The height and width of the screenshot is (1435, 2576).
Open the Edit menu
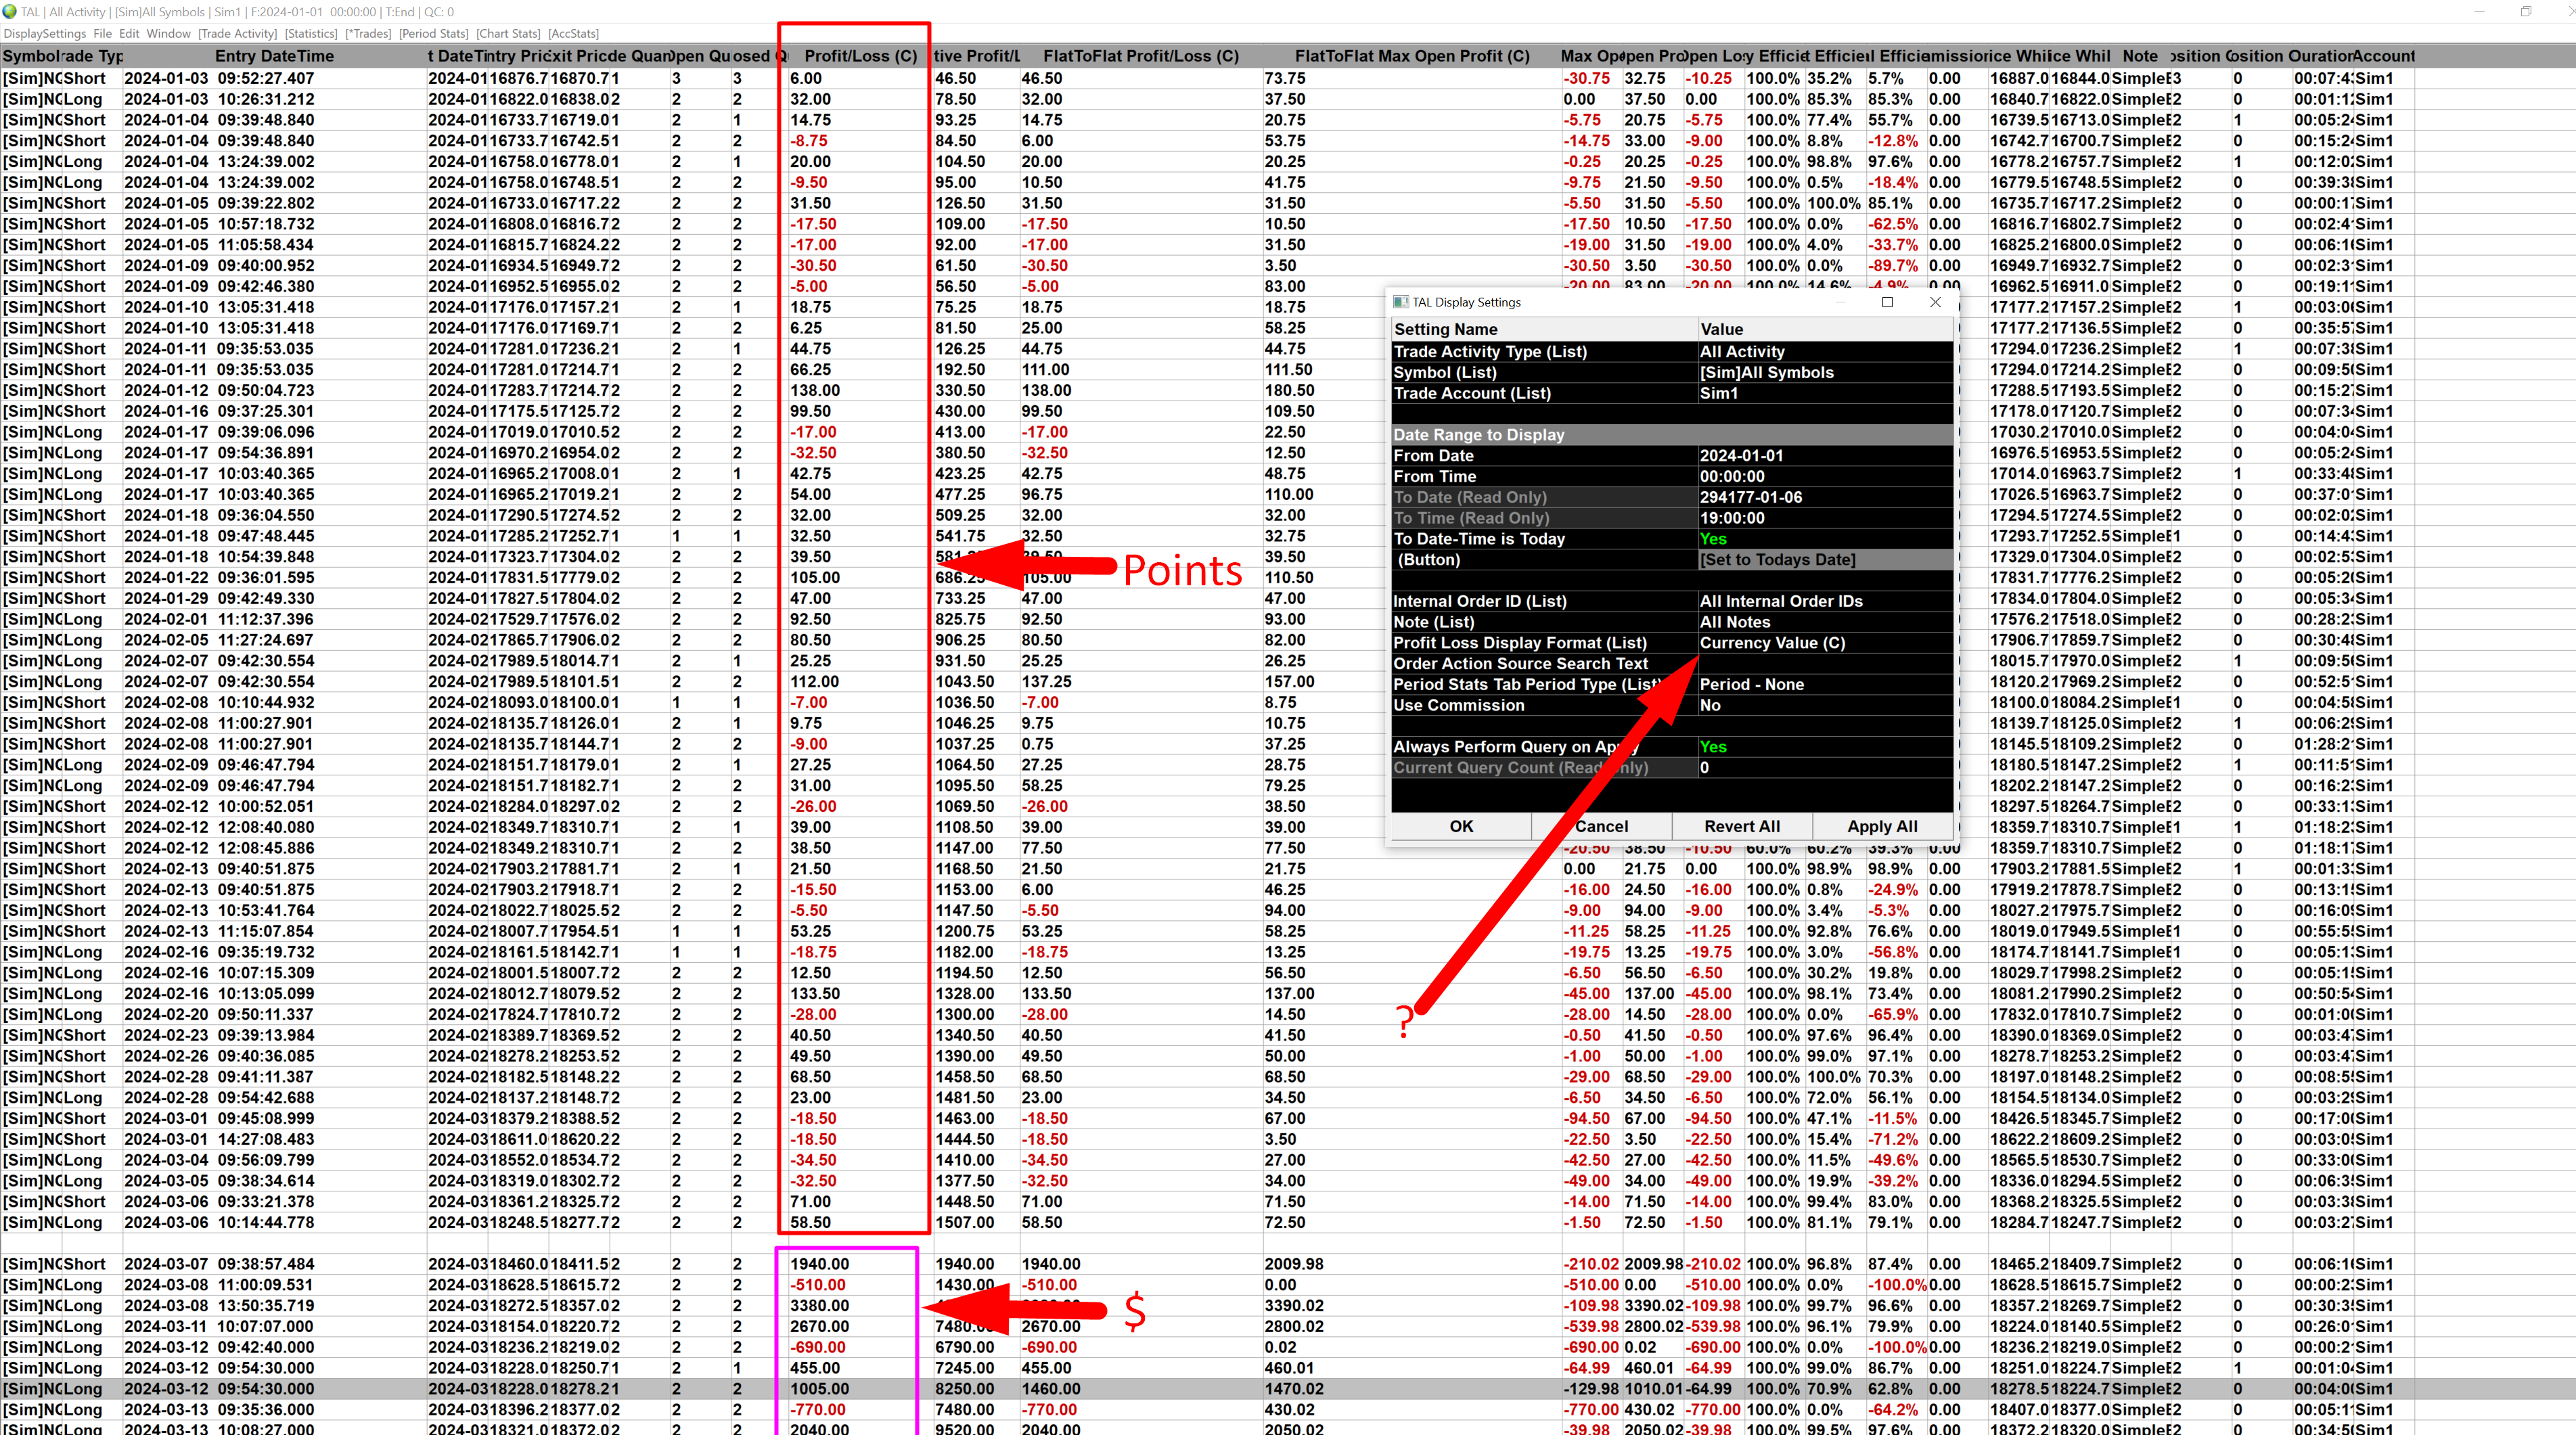pos(130,34)
